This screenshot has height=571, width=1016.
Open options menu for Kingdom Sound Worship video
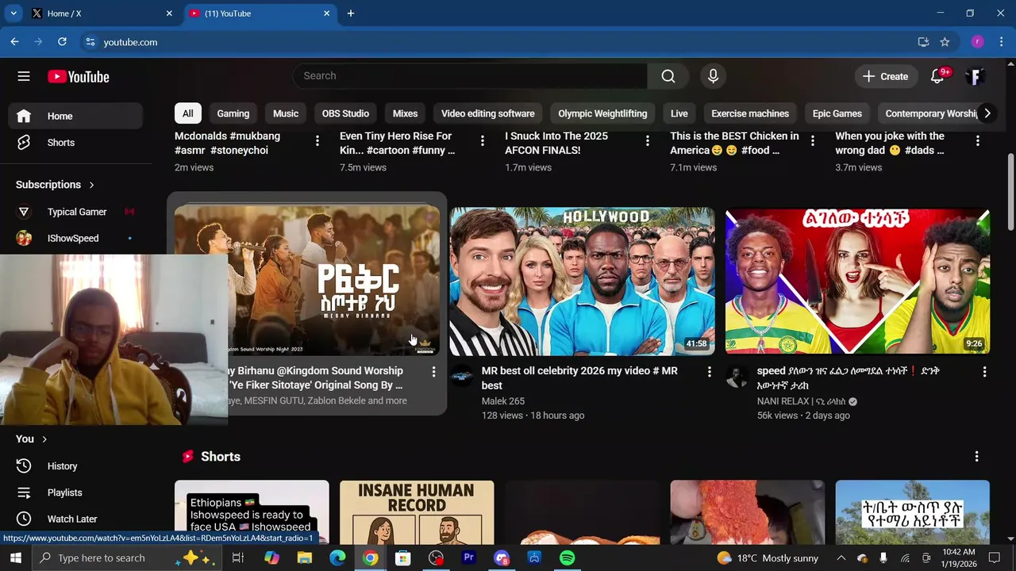(x=433, y=371)
